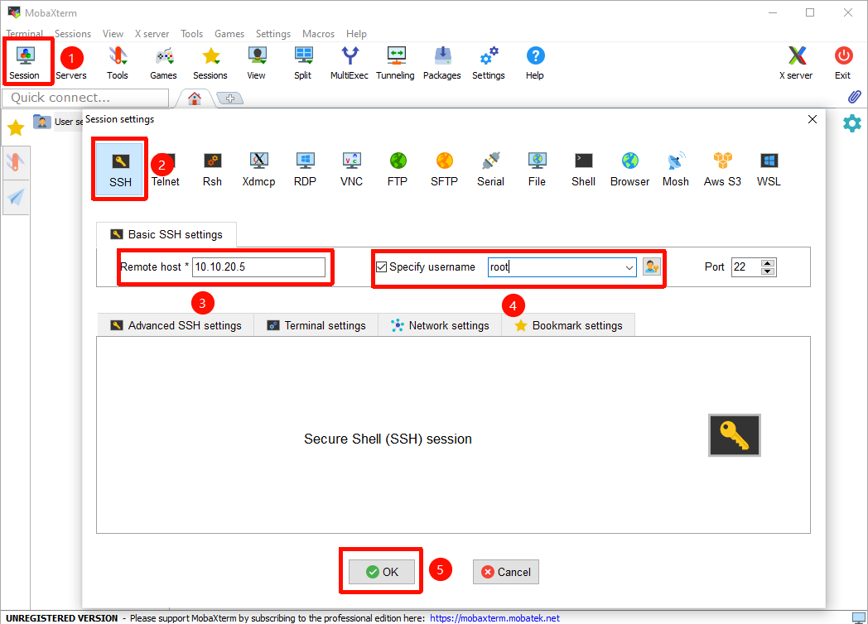Select the VNC session type icon
Viewport: 868px width, 624px height.
point(351,169)
